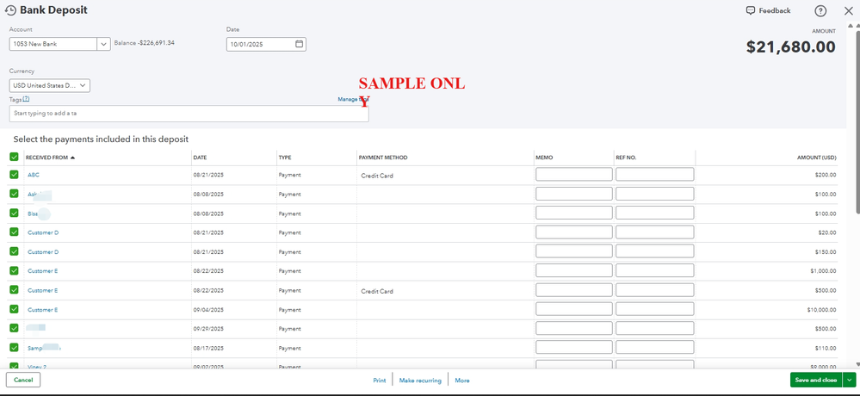Click the TYPE column header

(x=285, y=158)
